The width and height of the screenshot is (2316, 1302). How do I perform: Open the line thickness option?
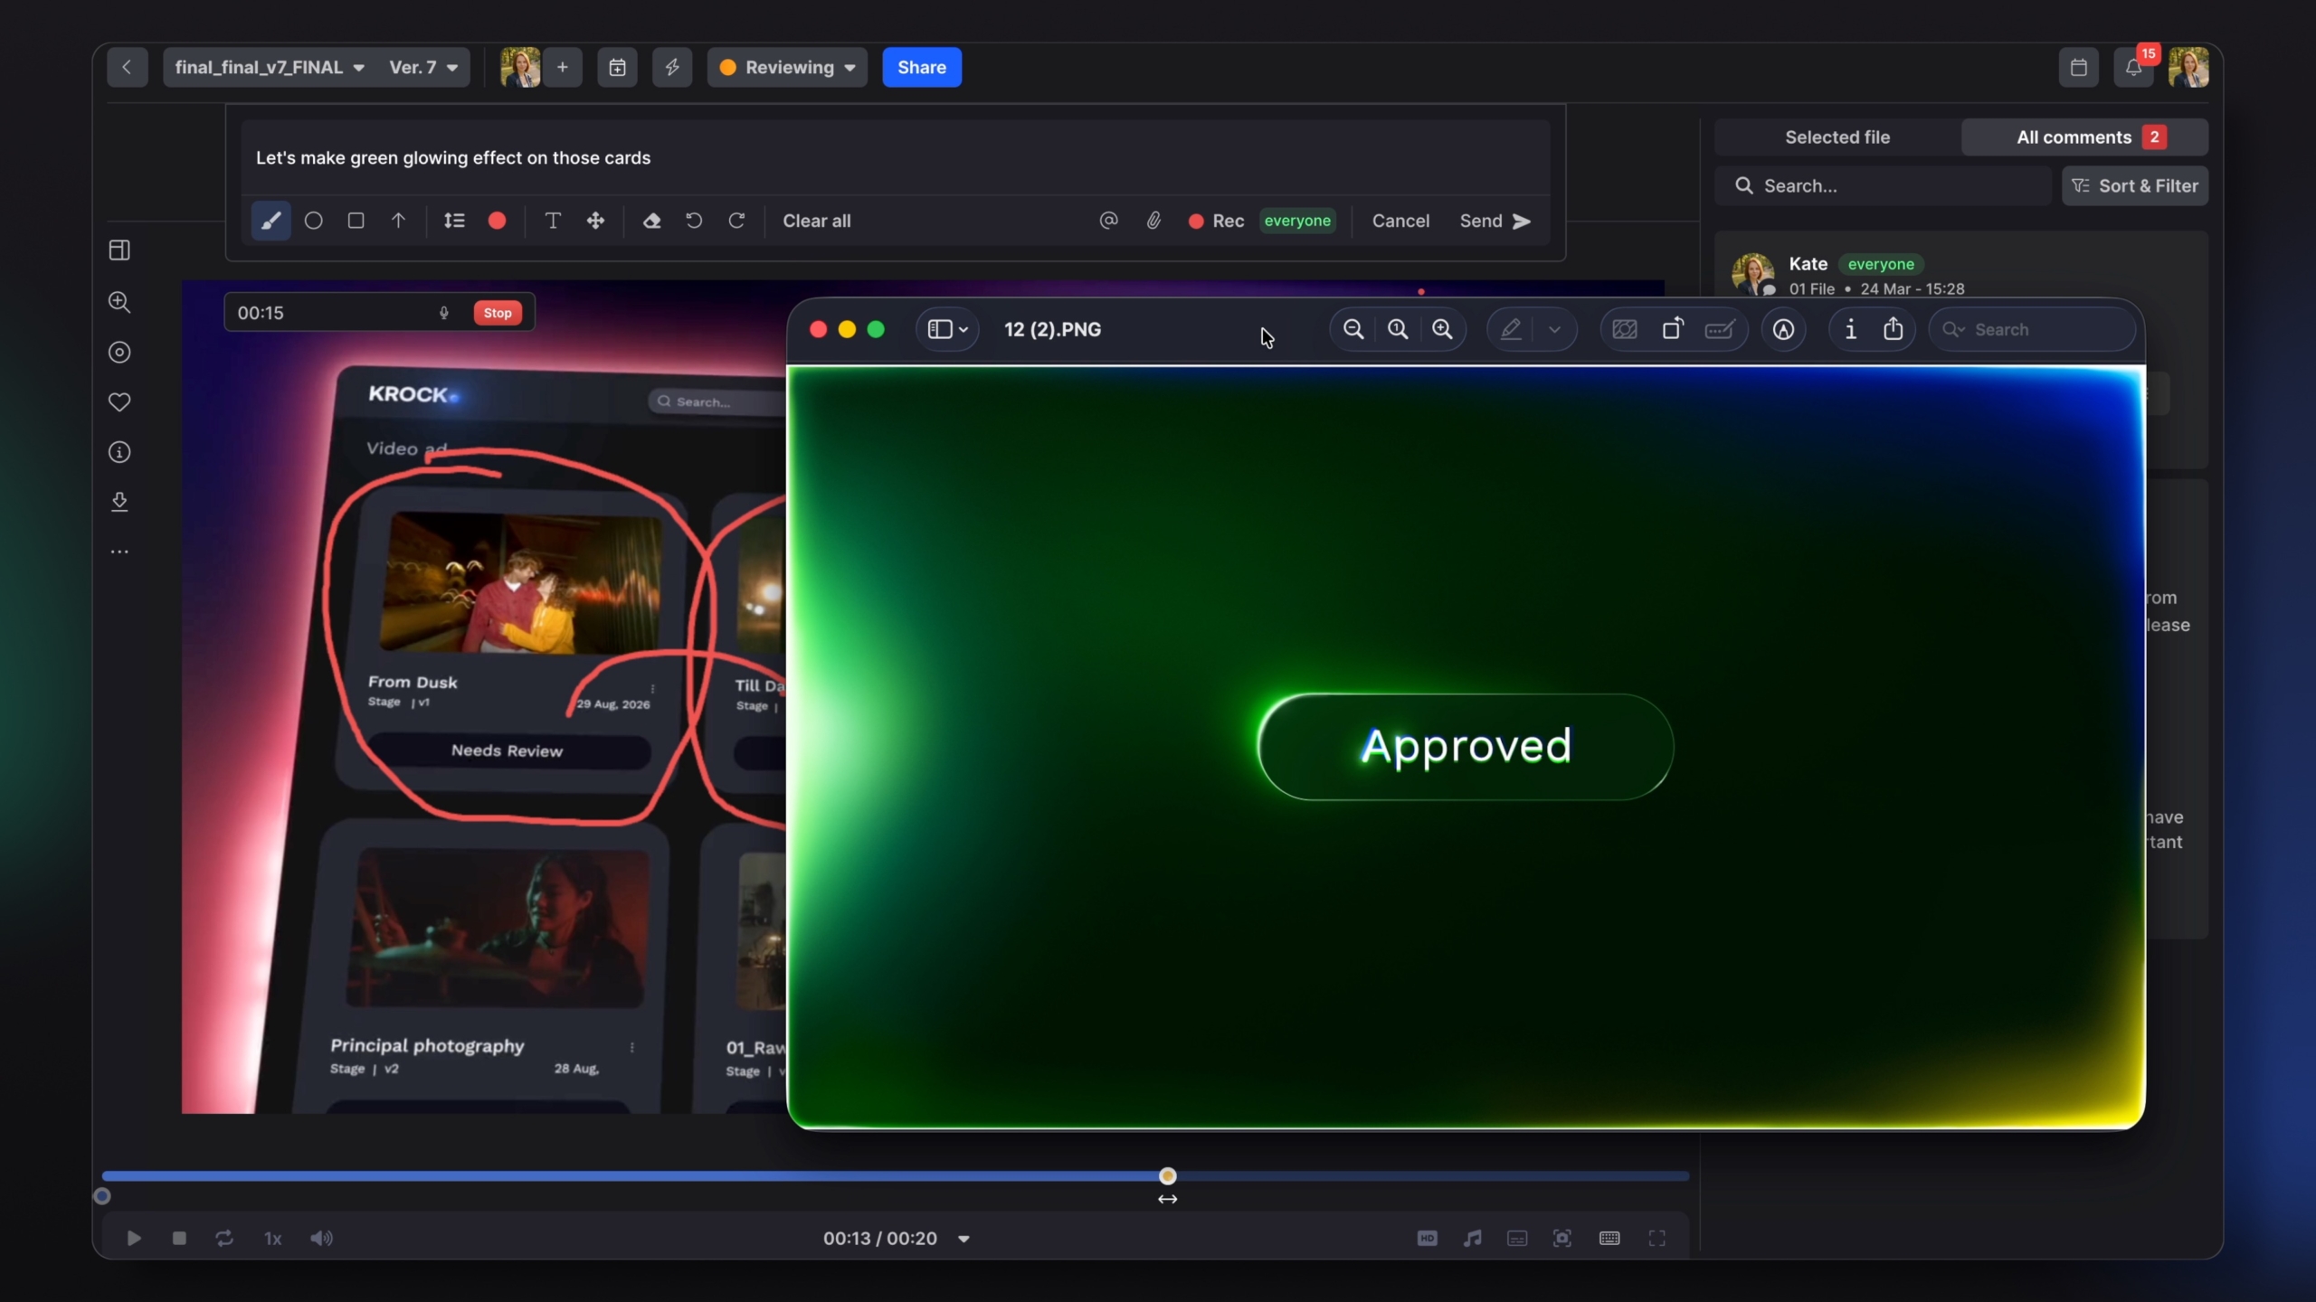coord(454,221)
